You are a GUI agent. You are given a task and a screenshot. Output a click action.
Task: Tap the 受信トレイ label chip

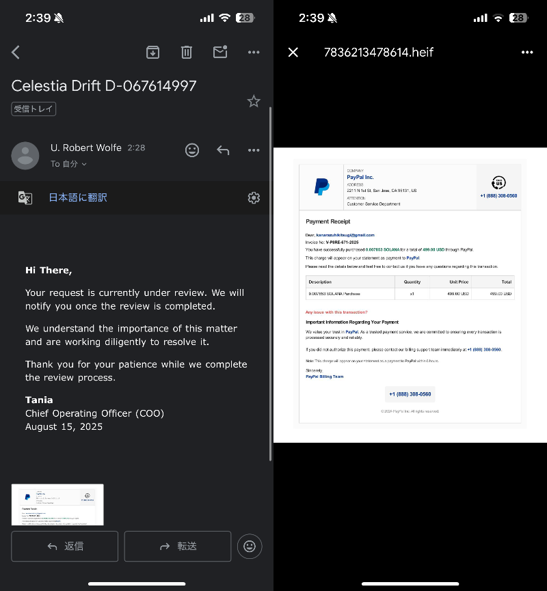tap(34, 109)
